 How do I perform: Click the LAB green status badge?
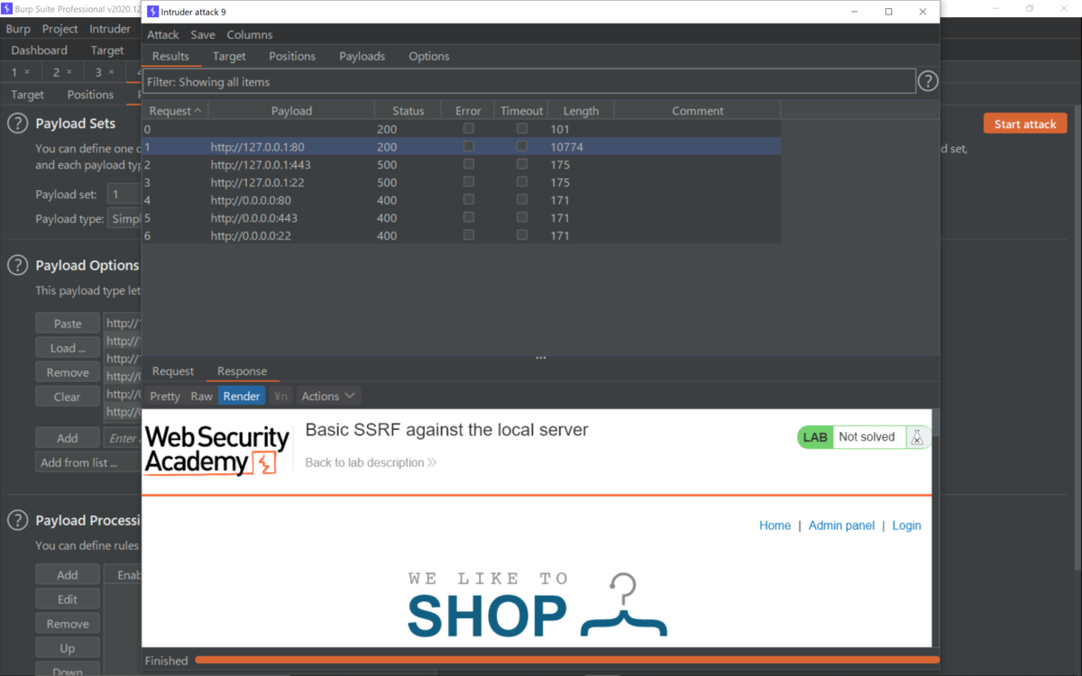tap(815, 437)
